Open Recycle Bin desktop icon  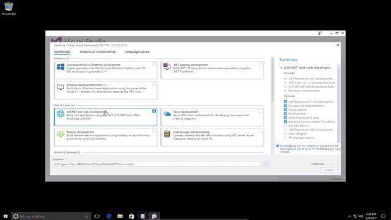point(9,9)
